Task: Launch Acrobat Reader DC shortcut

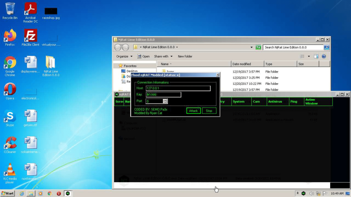Action: tap(31, 13)
